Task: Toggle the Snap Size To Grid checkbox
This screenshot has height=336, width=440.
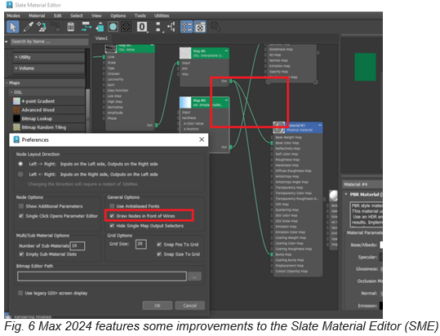Action: coord(159,254)
